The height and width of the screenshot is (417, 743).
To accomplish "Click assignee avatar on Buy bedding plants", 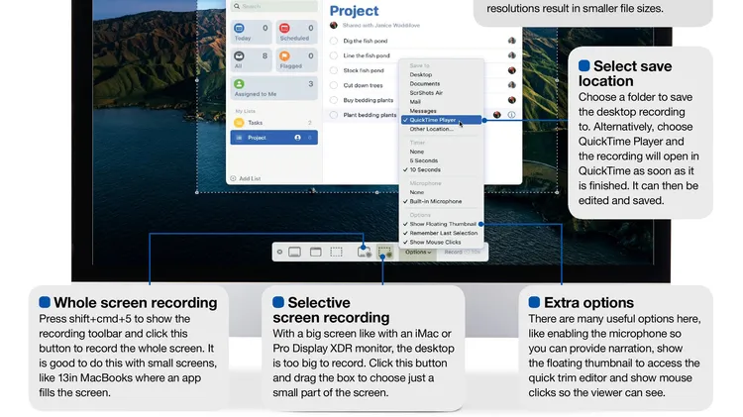I will pyautogui.click(x=512, y=100).
